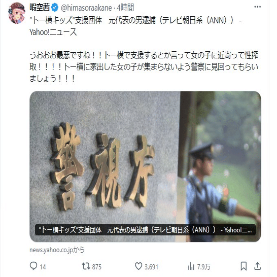Click the blue verified badge
The height and width of the screenshot is (277, 277).
(x=55, y=8)
